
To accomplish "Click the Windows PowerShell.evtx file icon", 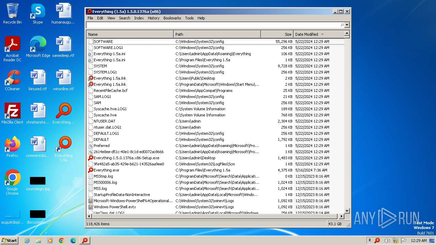I will [x=91, y=207].
